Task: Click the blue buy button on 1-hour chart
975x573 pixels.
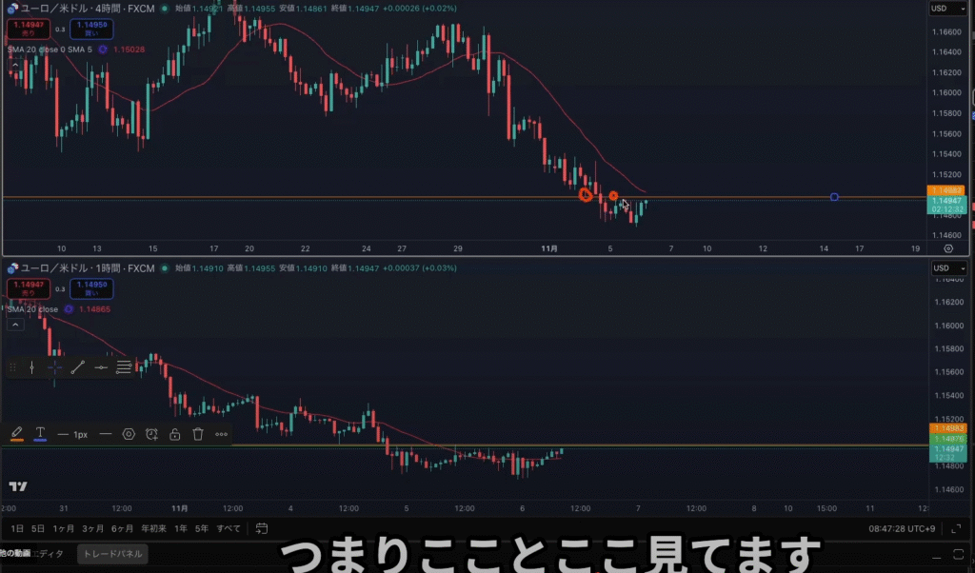Action: 91,288
